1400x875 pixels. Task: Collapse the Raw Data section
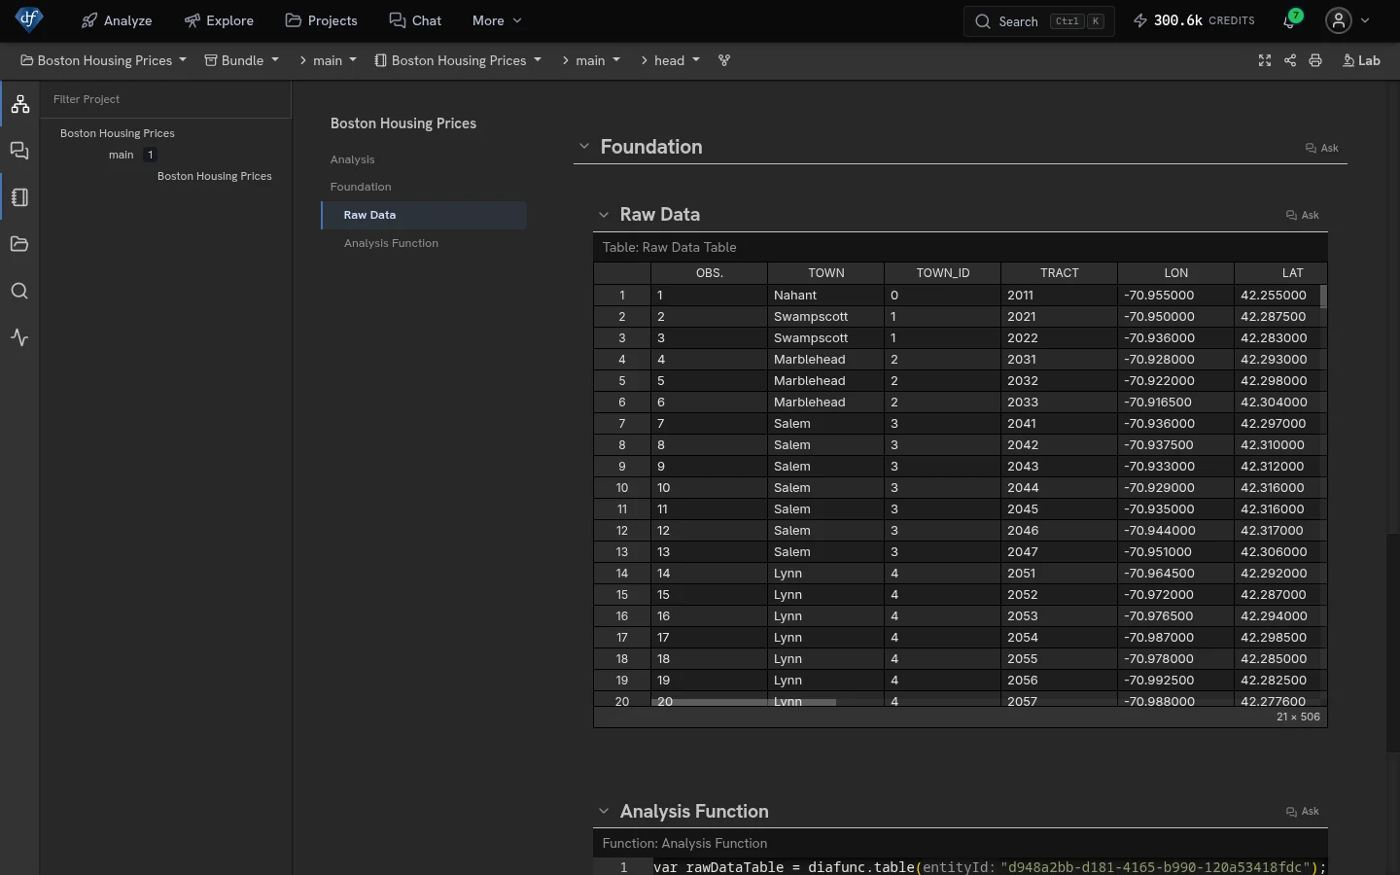click(604, 215)
